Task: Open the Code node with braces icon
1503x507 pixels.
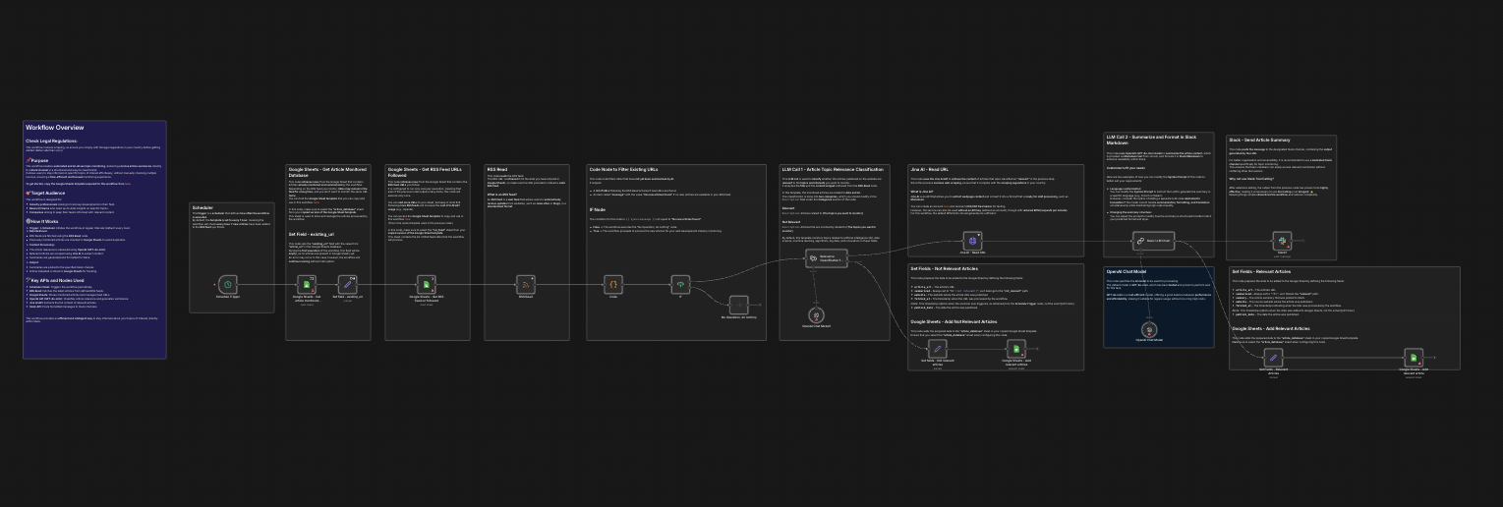Action: click(x=613, y=285)
